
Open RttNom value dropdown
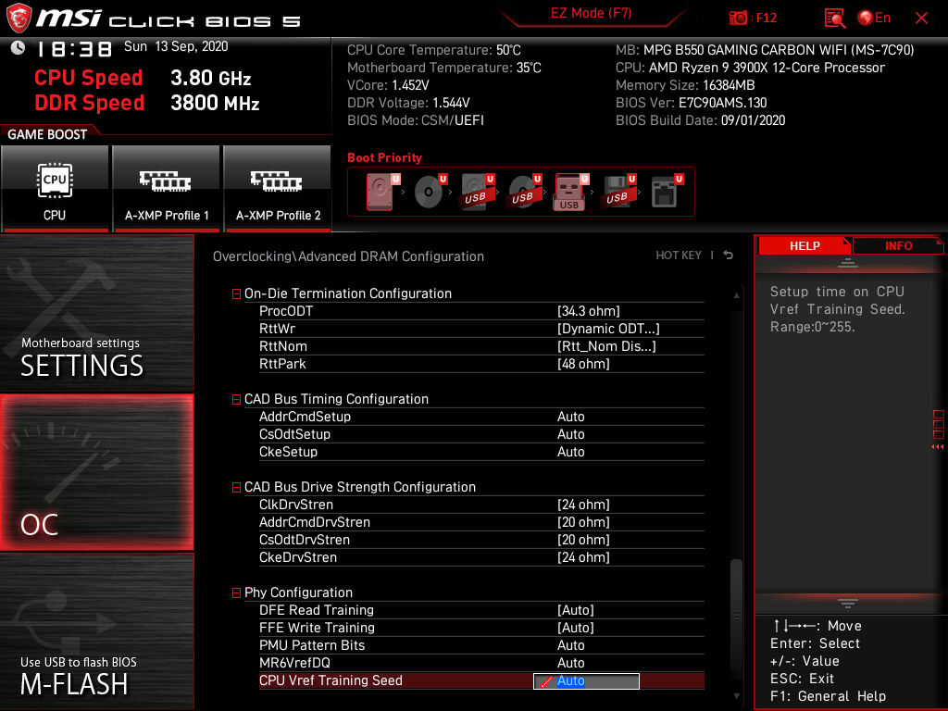pyautogui.click(x=606, y=346)
